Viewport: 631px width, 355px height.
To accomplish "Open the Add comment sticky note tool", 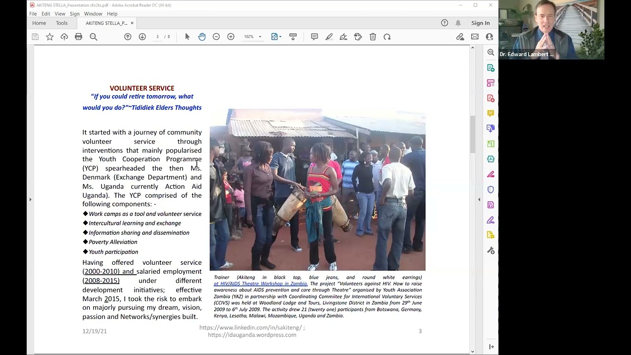I will [314, 37].
